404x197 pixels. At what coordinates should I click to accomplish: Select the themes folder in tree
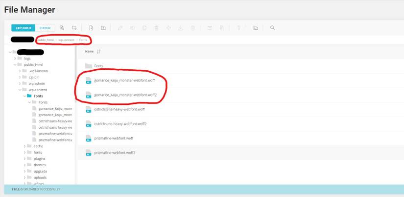click(40, 165)
